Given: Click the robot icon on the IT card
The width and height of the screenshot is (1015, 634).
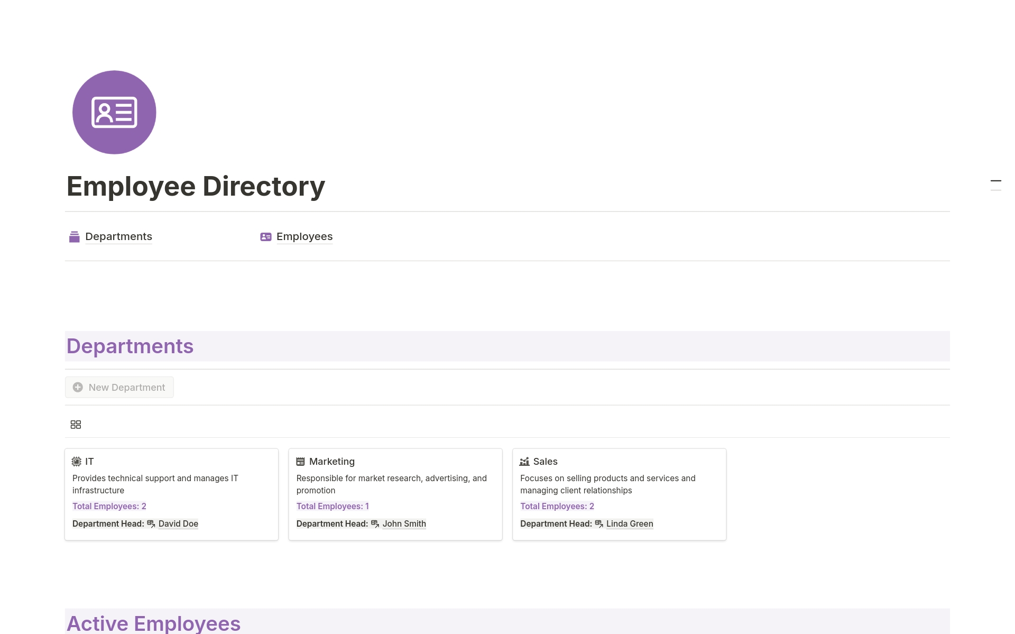Looking at the screenshot, I should [x=77, y=461].
